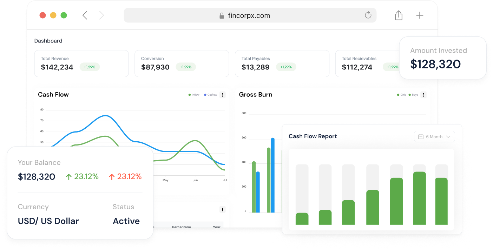
Task: Click the kebab menu above the Percentage table
Action: click(222, 209)
